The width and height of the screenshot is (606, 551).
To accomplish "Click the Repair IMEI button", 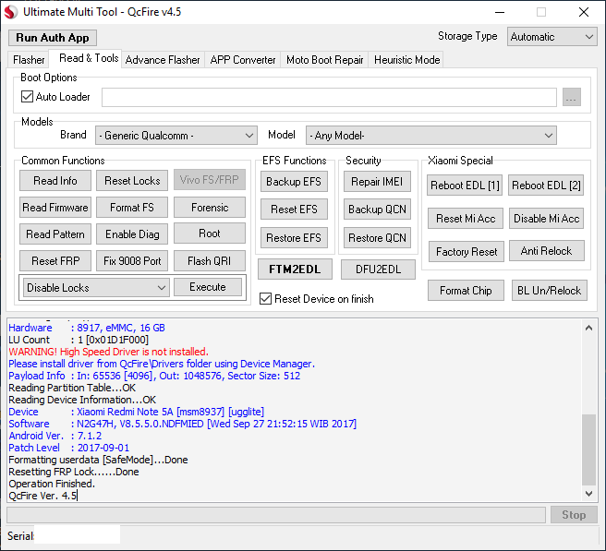I will coord(377,182).
